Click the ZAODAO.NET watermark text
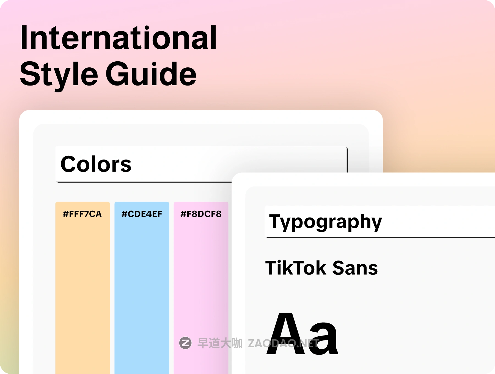 [283, 343]
